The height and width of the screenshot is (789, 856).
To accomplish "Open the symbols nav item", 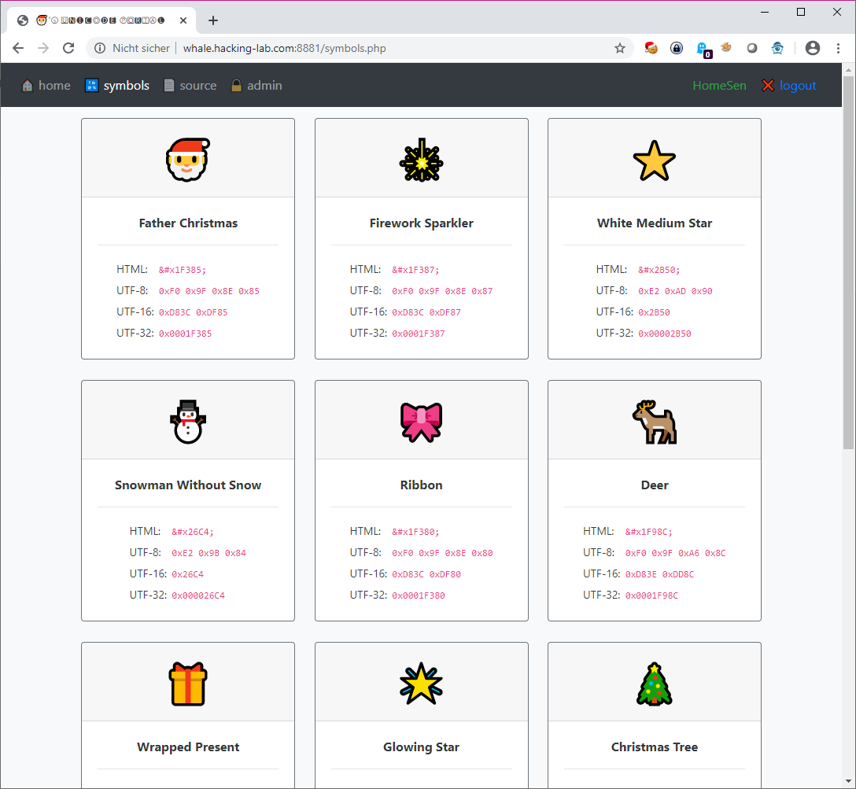I will pos(117,86).
